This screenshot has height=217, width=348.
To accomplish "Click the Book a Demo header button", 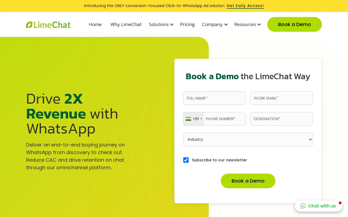I will 294,24.
